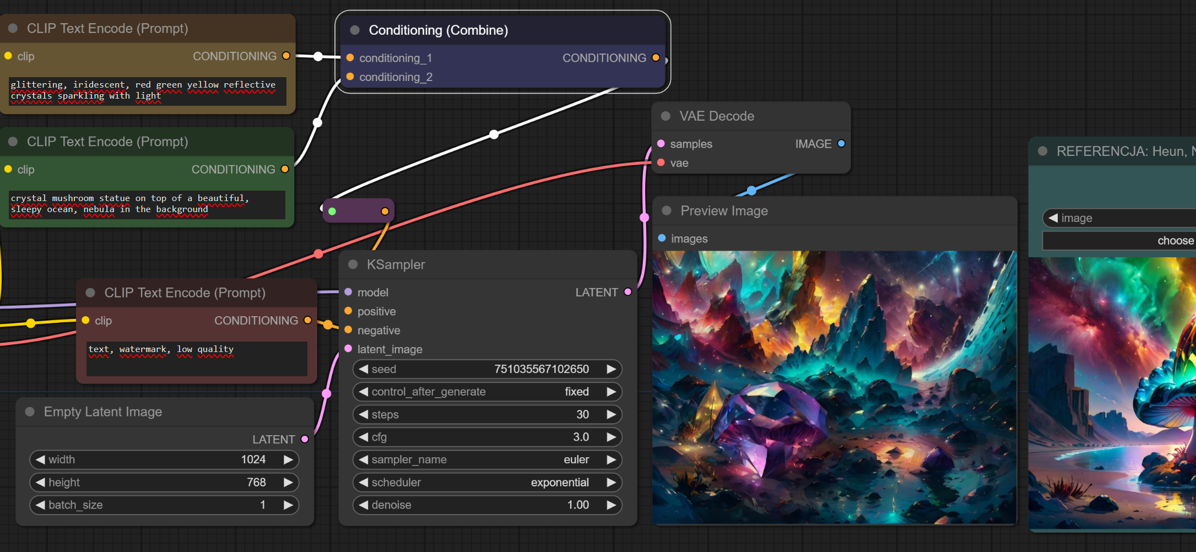This screenshot has width=1196, height=552.
Task: Click the negative prompt text box
Action: [x=197, y=359]
